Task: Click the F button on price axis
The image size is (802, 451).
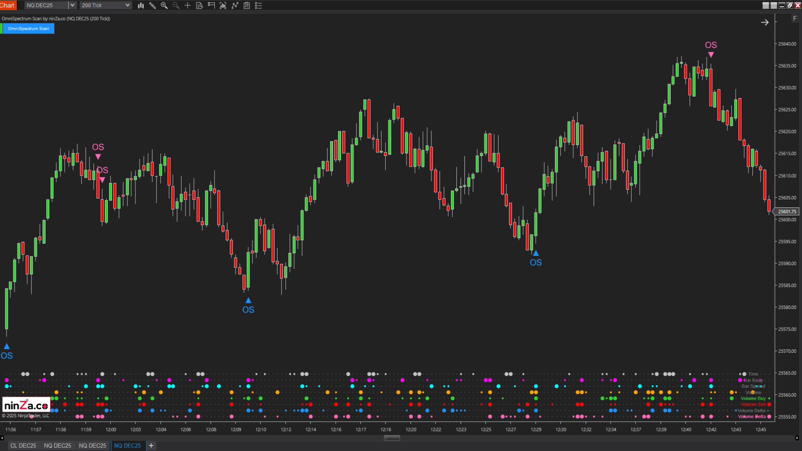Action: [x=794, y=18]
